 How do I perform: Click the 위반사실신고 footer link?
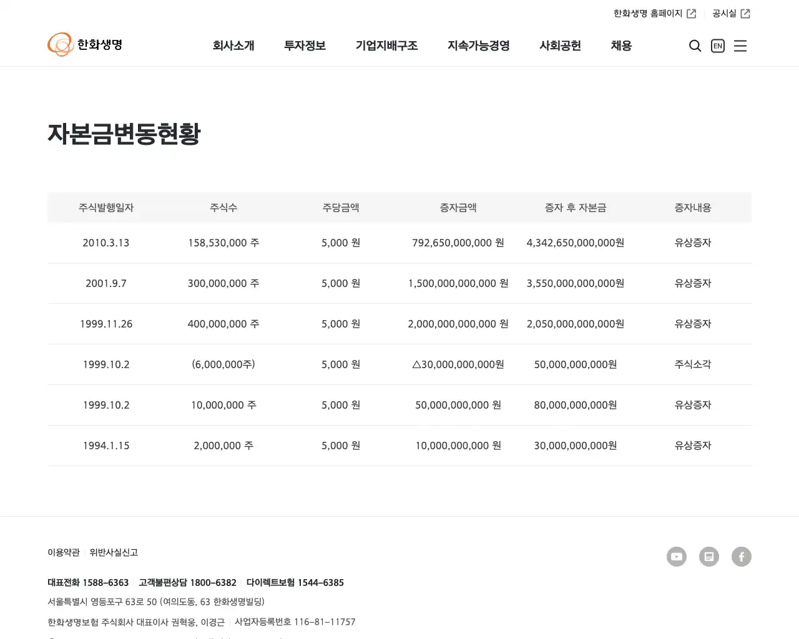pos(112,552)
